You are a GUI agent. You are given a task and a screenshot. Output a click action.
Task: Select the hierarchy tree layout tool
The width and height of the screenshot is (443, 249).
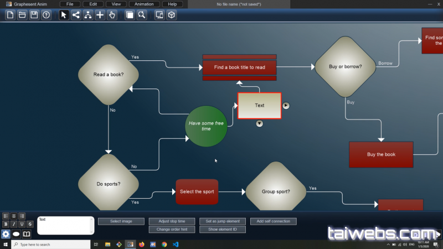point(87,15)
